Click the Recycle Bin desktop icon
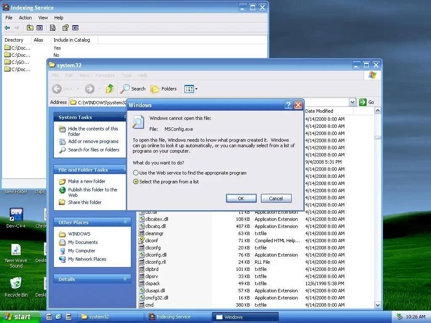The image size is (431, 323). tap(16, 284)
